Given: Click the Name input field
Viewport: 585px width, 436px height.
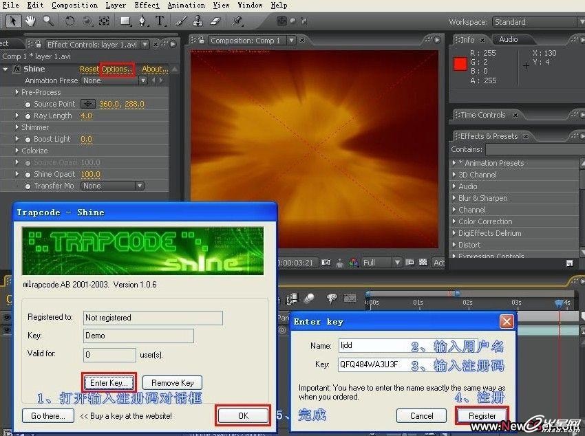Looking at the screenshot, I should 370,345.
